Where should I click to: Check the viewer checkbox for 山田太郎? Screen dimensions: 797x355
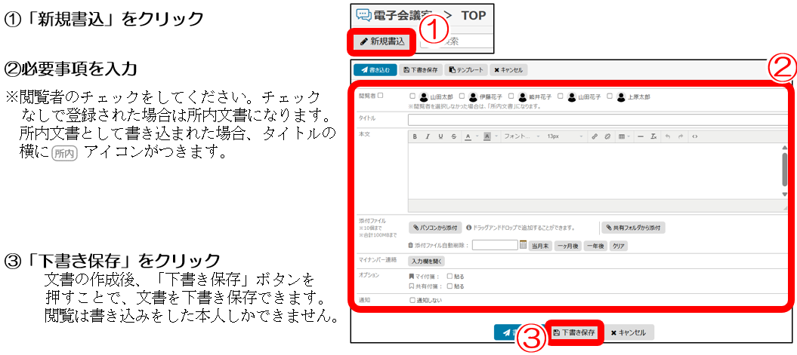pyautogui.click(x=412, y=96)
